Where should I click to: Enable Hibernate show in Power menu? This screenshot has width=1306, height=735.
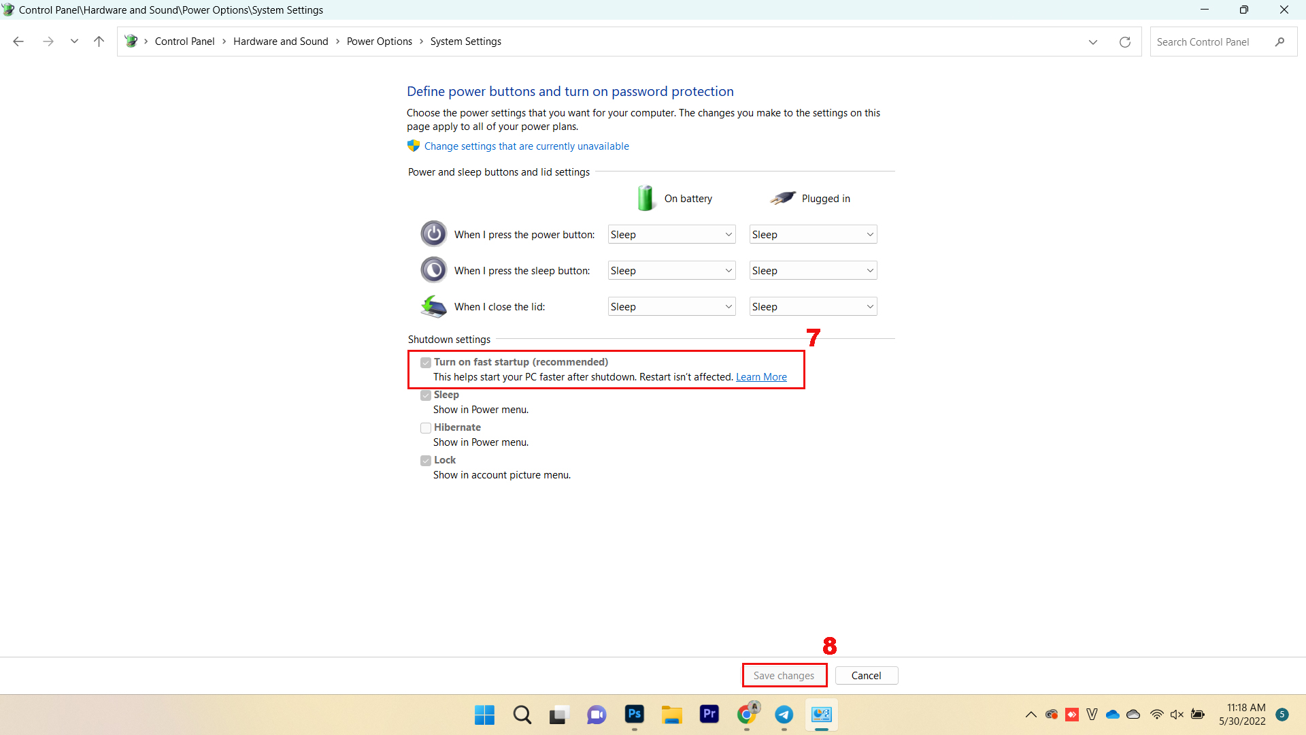pyautogui.click(x=425, y=427)
